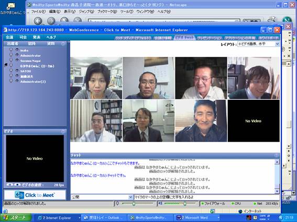Open help icon on ビデオ panel header
Viewport: 297px width, 222px height.
[63, 132]
